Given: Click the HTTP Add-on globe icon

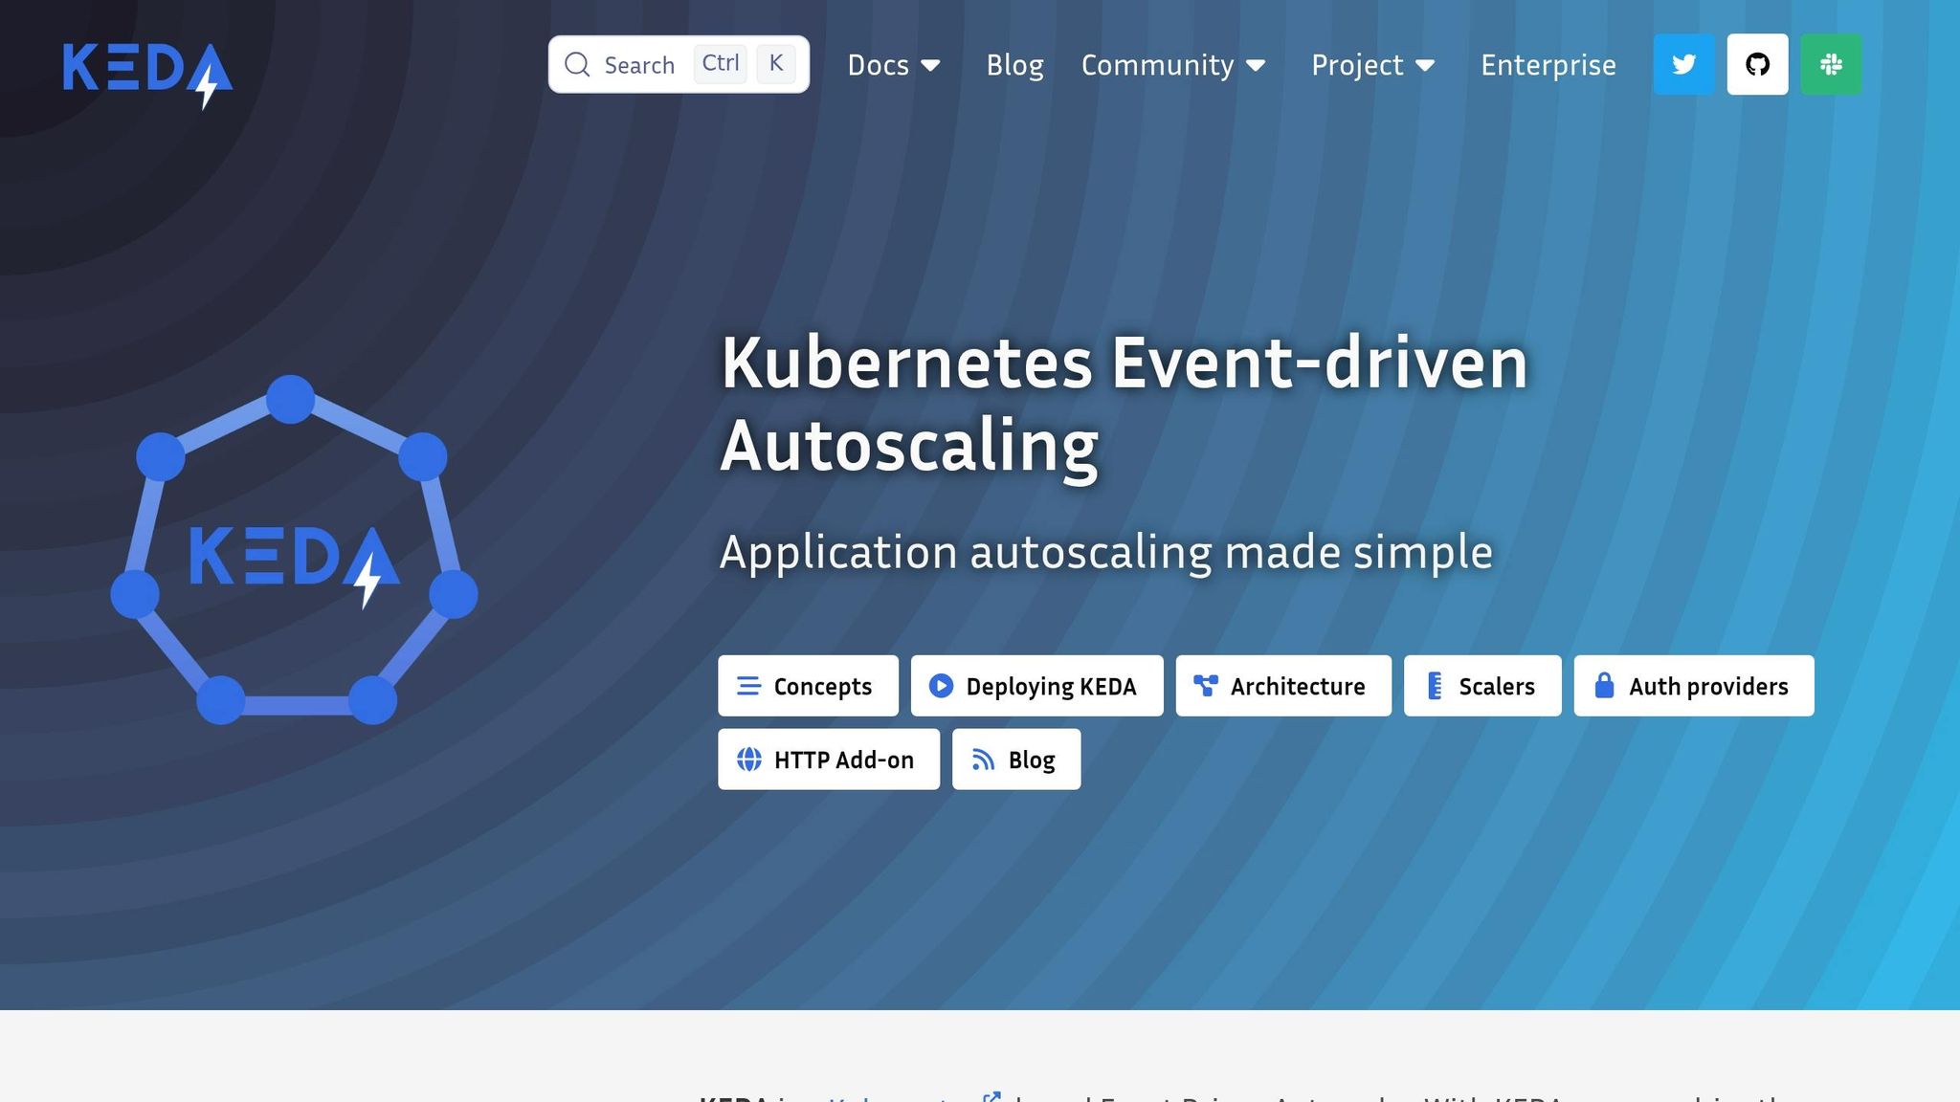Looking at the screenshot, I should tap(748, 760).
